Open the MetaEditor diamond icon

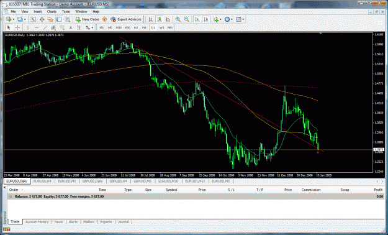coord(105,19)
